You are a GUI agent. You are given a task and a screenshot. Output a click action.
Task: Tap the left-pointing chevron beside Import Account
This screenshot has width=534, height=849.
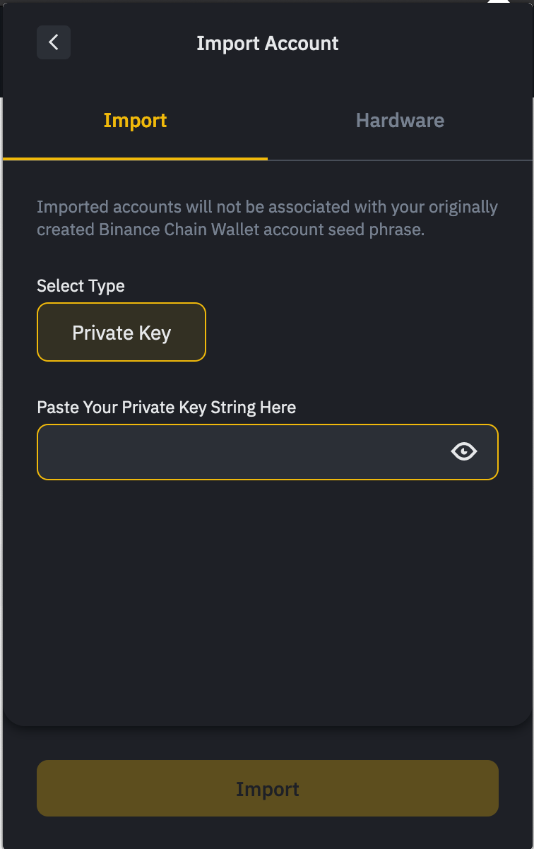point(54,42)
